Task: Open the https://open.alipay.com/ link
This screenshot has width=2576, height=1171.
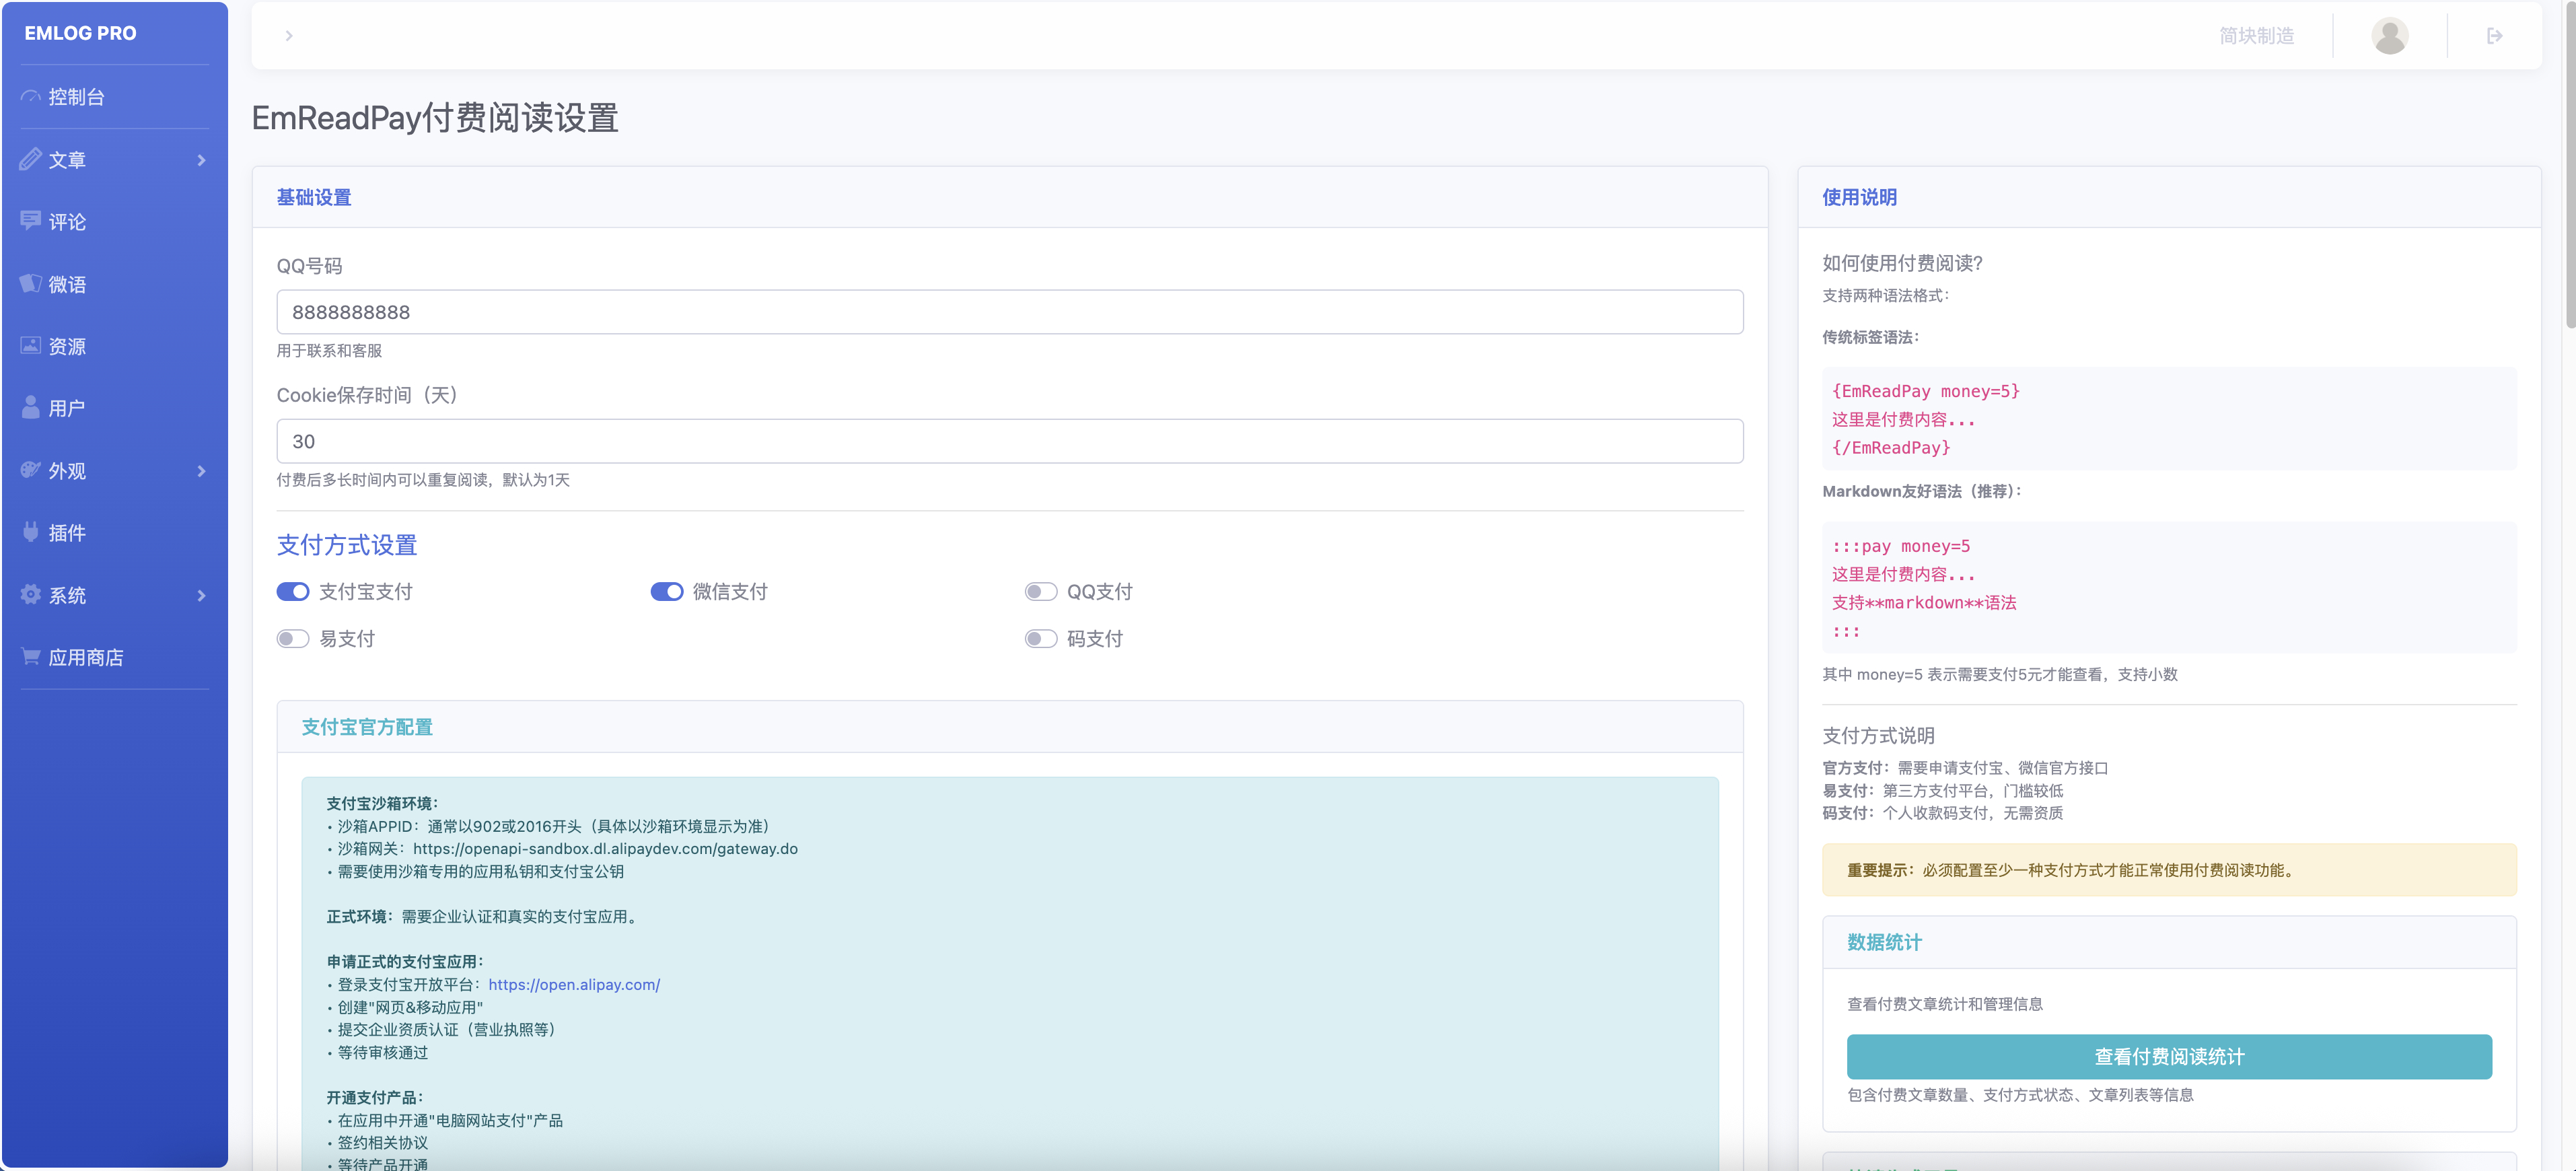Action: (x=574, y=985)
